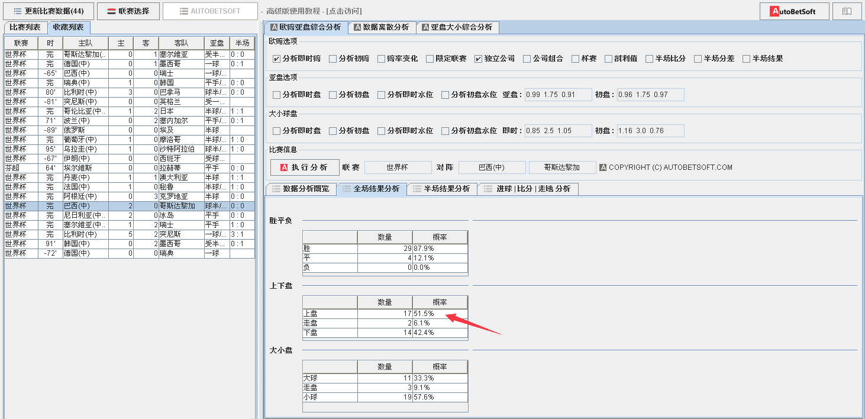865x419 pixels.
Task: Open 高级版使用教程 点击访问 link
Action: [x=314, y=11]
